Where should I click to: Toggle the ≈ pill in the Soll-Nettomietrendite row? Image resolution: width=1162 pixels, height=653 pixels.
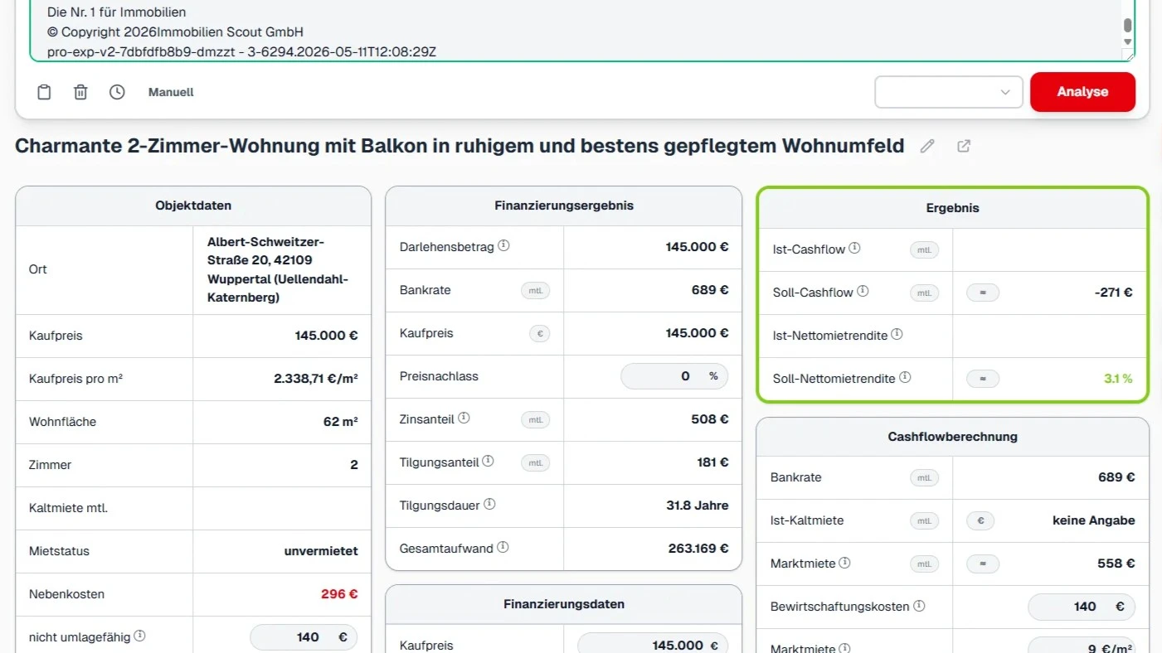tap(983, 379)
